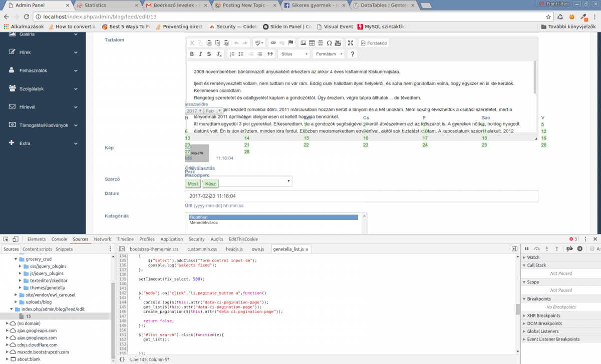Click the Undo arrow in editor toolbar
This screenshot has height=364, width=601.
click(x=236, y=43)
